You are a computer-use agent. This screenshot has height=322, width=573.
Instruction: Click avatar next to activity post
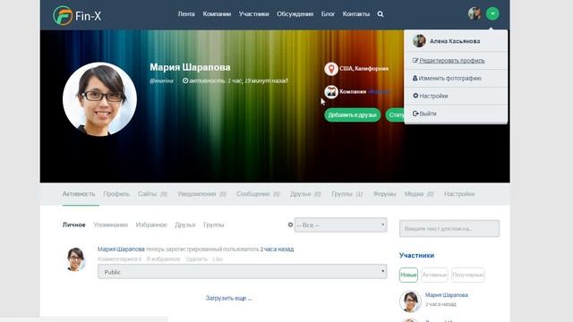[x=75, y=258]
